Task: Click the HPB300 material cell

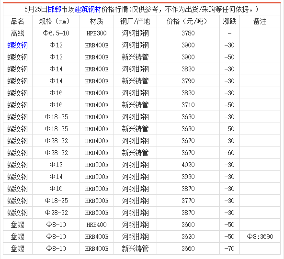Action: [x=97, y=33]
